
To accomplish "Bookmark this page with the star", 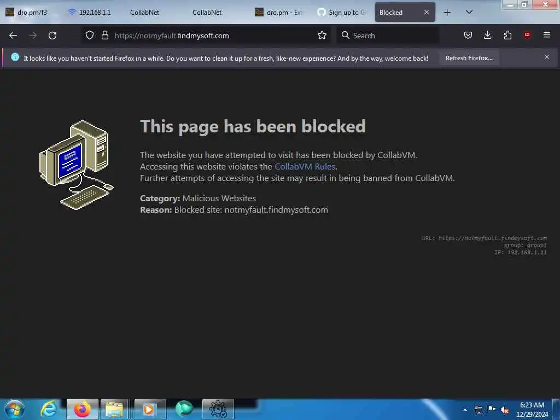I will pyautogui.click(x=322, y=35).
